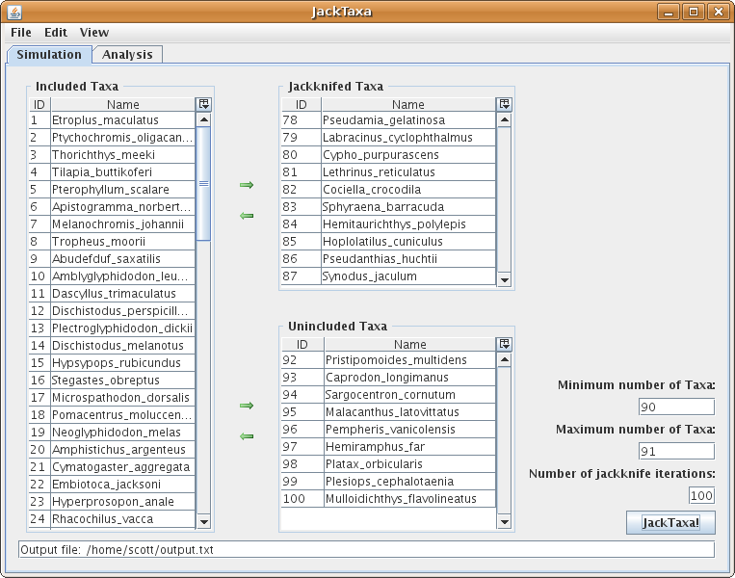The width and height of the screenshot is (735, 578).
Task: Select Pseudamia_gelatinosa in Jackknifed Taxa
Action: 388,120
